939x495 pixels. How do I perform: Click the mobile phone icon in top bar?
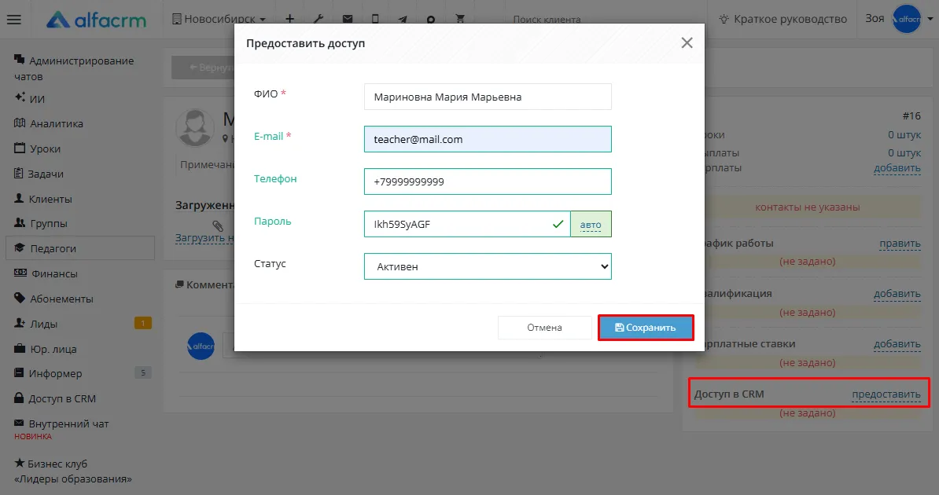(375, 19)
